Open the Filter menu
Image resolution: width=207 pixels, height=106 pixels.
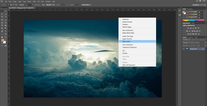(34, 2)
